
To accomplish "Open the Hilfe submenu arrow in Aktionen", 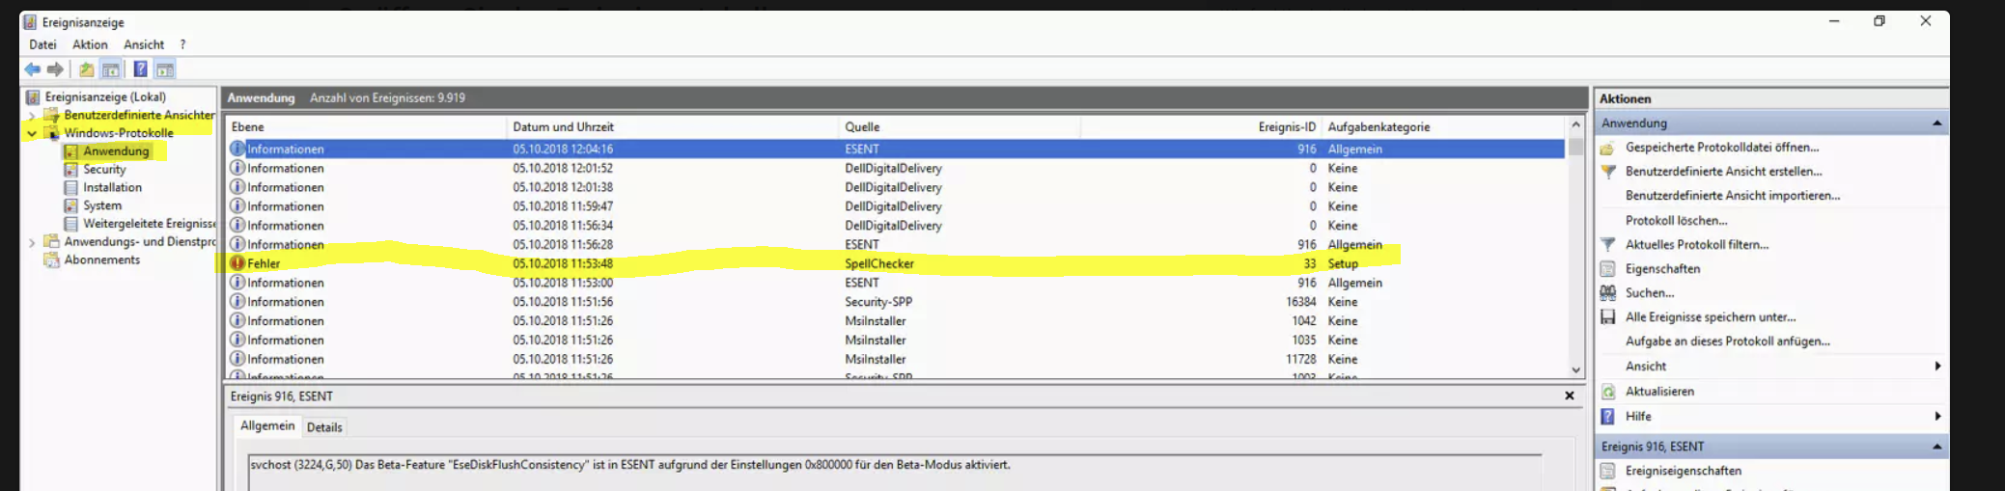I will [x=1937, y=417].
